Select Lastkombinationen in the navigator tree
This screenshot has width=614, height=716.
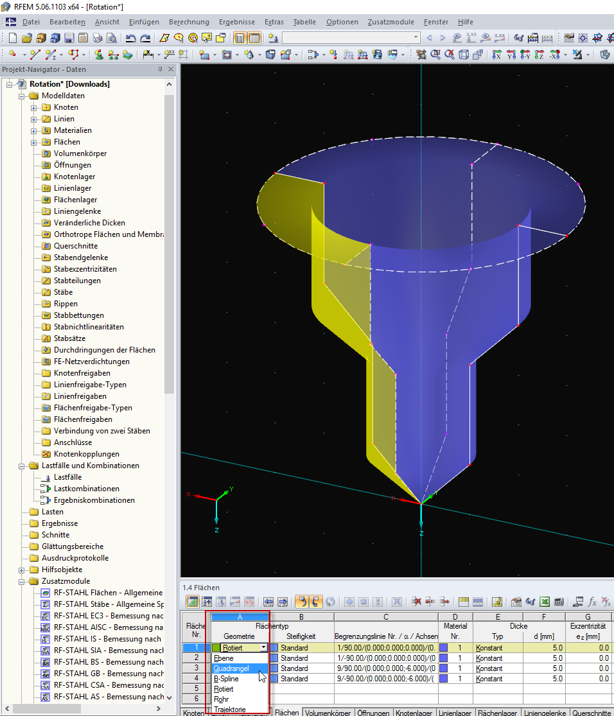pos(87,489)
